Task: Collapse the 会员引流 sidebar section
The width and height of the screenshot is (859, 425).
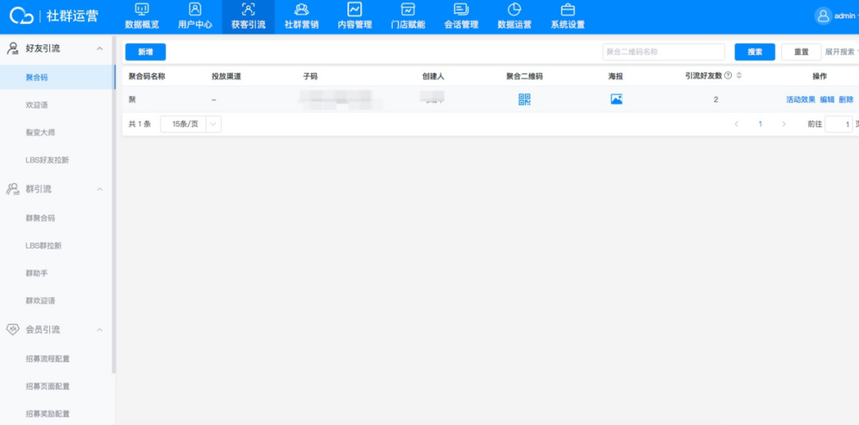Action: click(x=99, y=330)
